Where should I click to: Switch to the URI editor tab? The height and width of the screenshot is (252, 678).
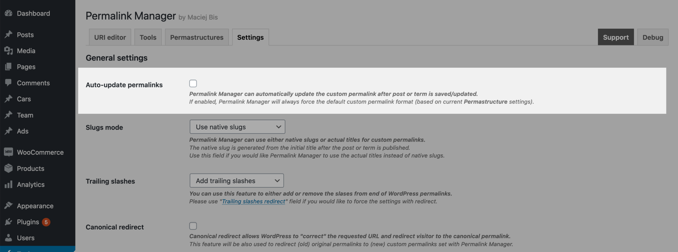pos(110,37)
